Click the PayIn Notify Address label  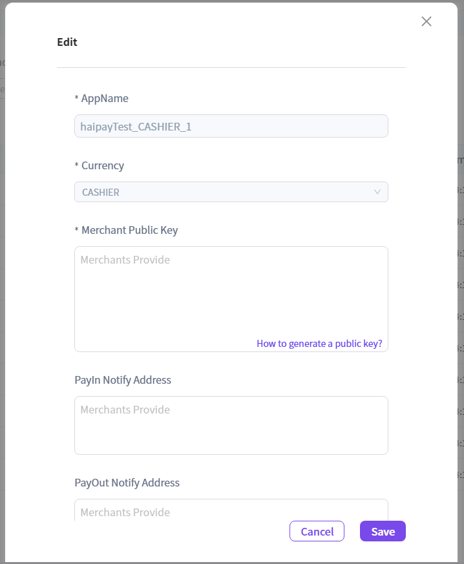point(123,381)
